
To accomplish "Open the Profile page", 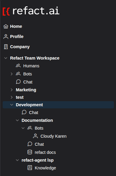I will (17, 37).
